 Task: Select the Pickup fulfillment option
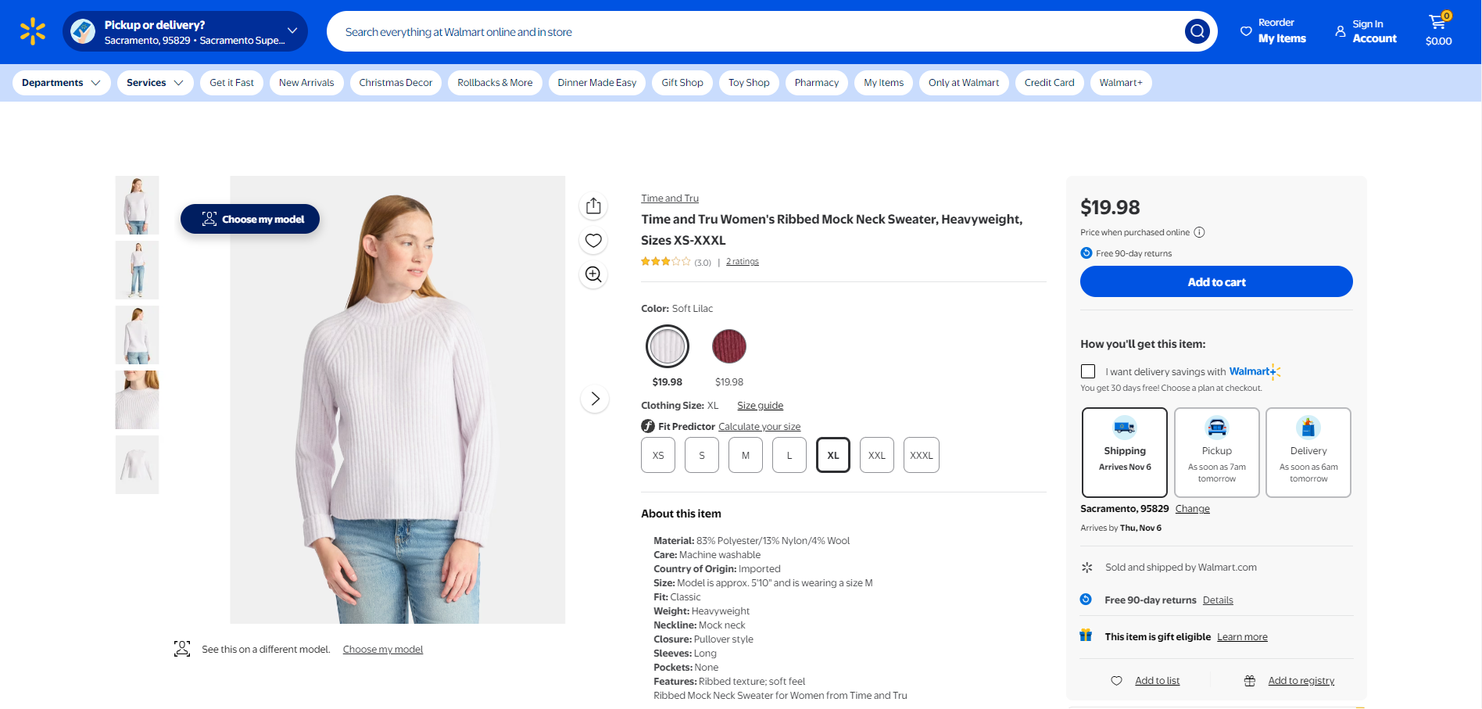[1216, 452]
